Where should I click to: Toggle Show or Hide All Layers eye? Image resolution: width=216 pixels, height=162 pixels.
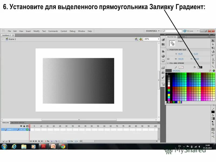[21, 126]
